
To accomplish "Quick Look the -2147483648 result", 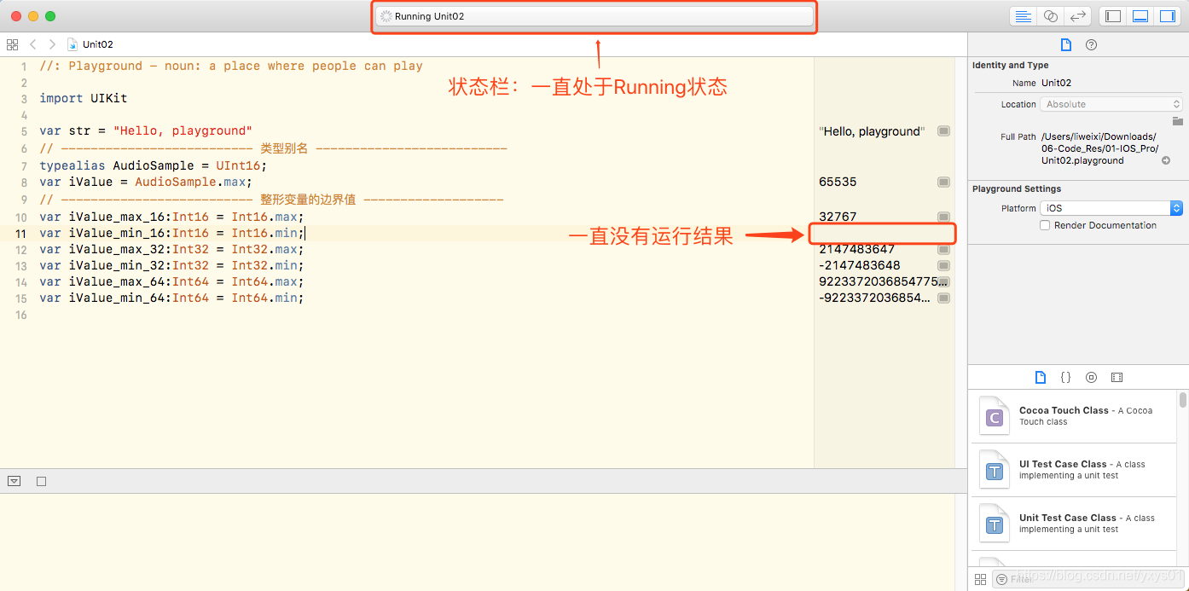I will tap(943, 266).
